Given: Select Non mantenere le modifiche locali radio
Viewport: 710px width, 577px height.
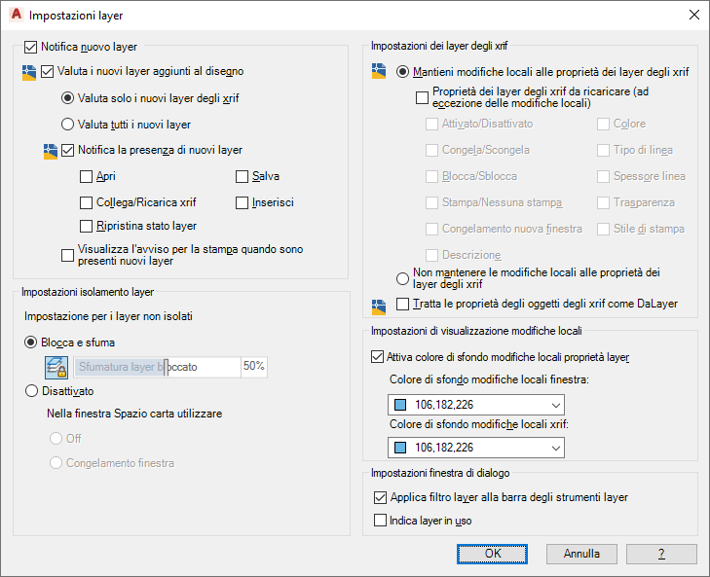Looking at the screenshot, I should (403, 278).
